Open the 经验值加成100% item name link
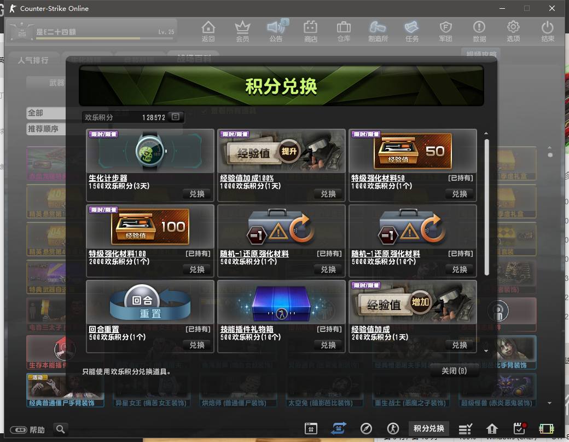569x442 pixels. tap(247, 178)
